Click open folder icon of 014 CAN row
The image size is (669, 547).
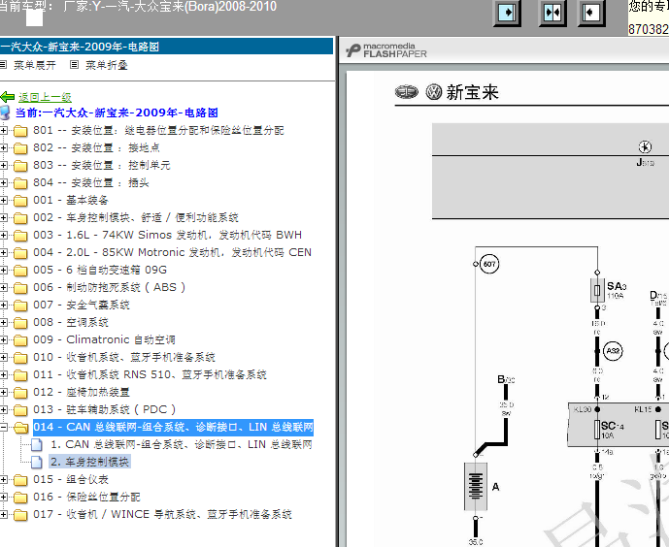20,428
